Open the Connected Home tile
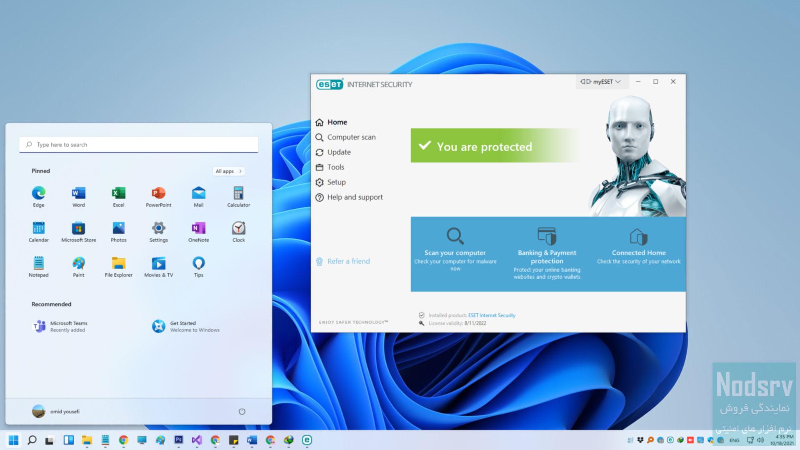Image resolution: width=800 pixels, height=450 pixels. pos(639,247)
